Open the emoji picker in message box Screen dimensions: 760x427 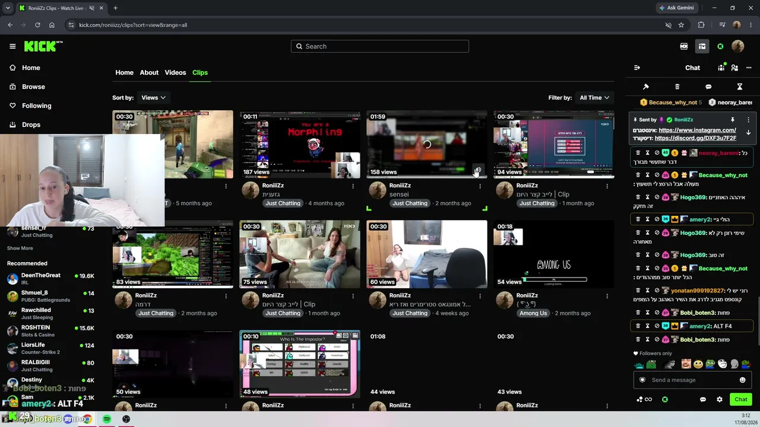[x=742, y=380]
